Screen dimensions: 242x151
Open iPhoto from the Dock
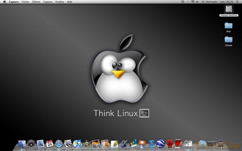point(68,144)
